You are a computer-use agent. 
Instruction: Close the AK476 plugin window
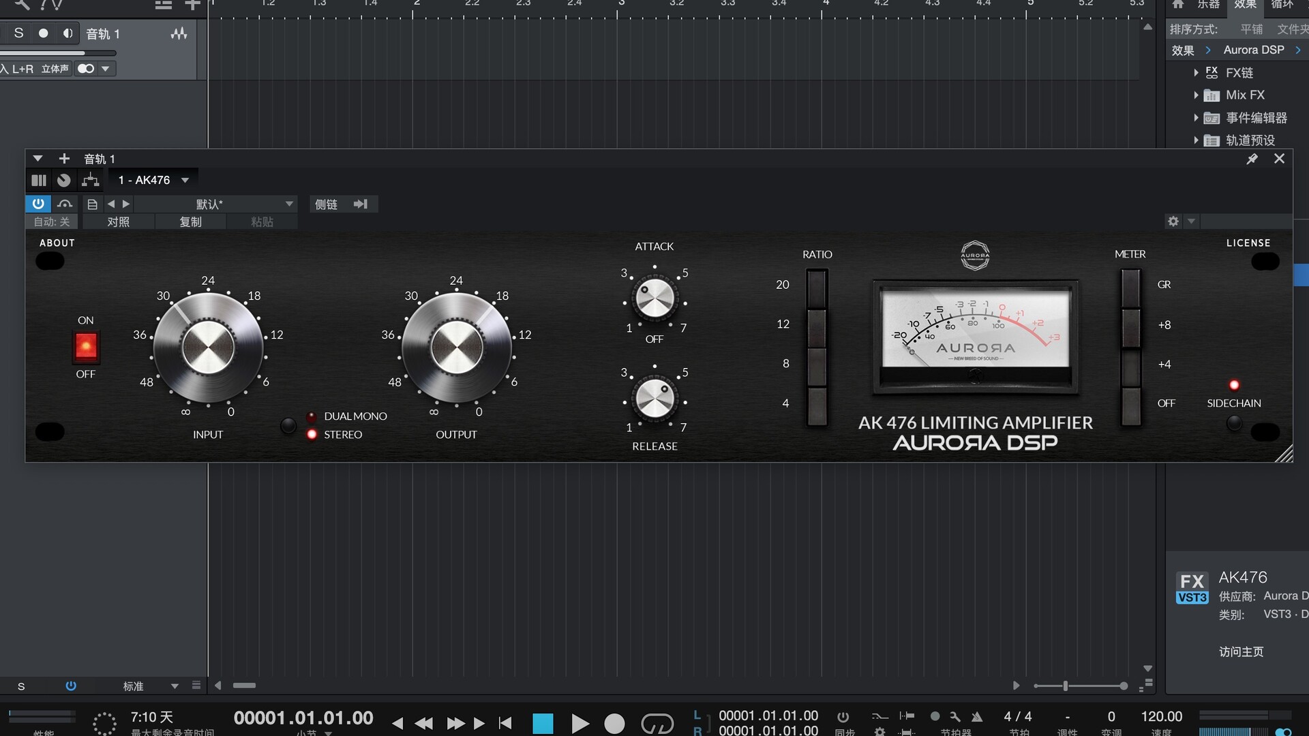click(x=1279, y=158)
